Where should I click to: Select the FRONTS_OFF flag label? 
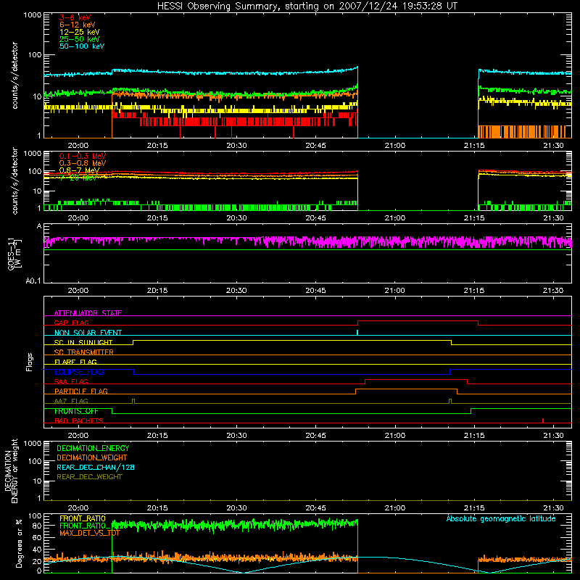76,411
